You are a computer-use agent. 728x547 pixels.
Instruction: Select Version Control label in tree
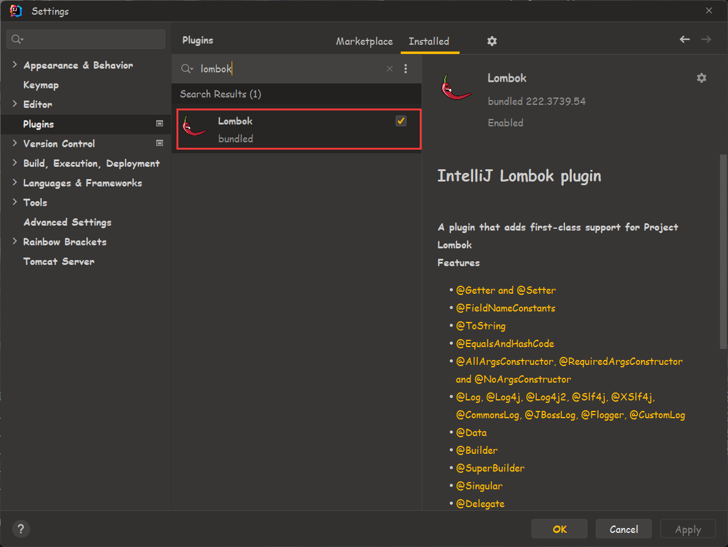pyautogui.click(x=59, y=143)
